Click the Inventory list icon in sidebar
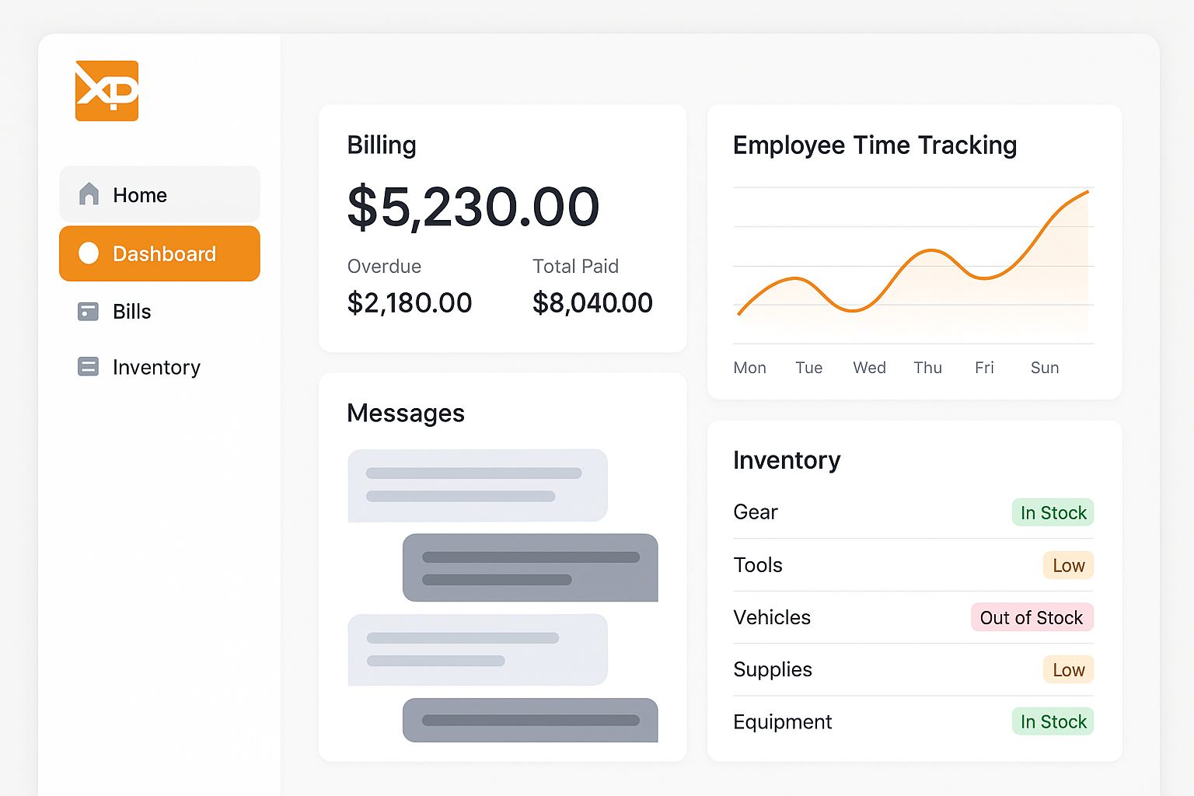 (88, 366)
